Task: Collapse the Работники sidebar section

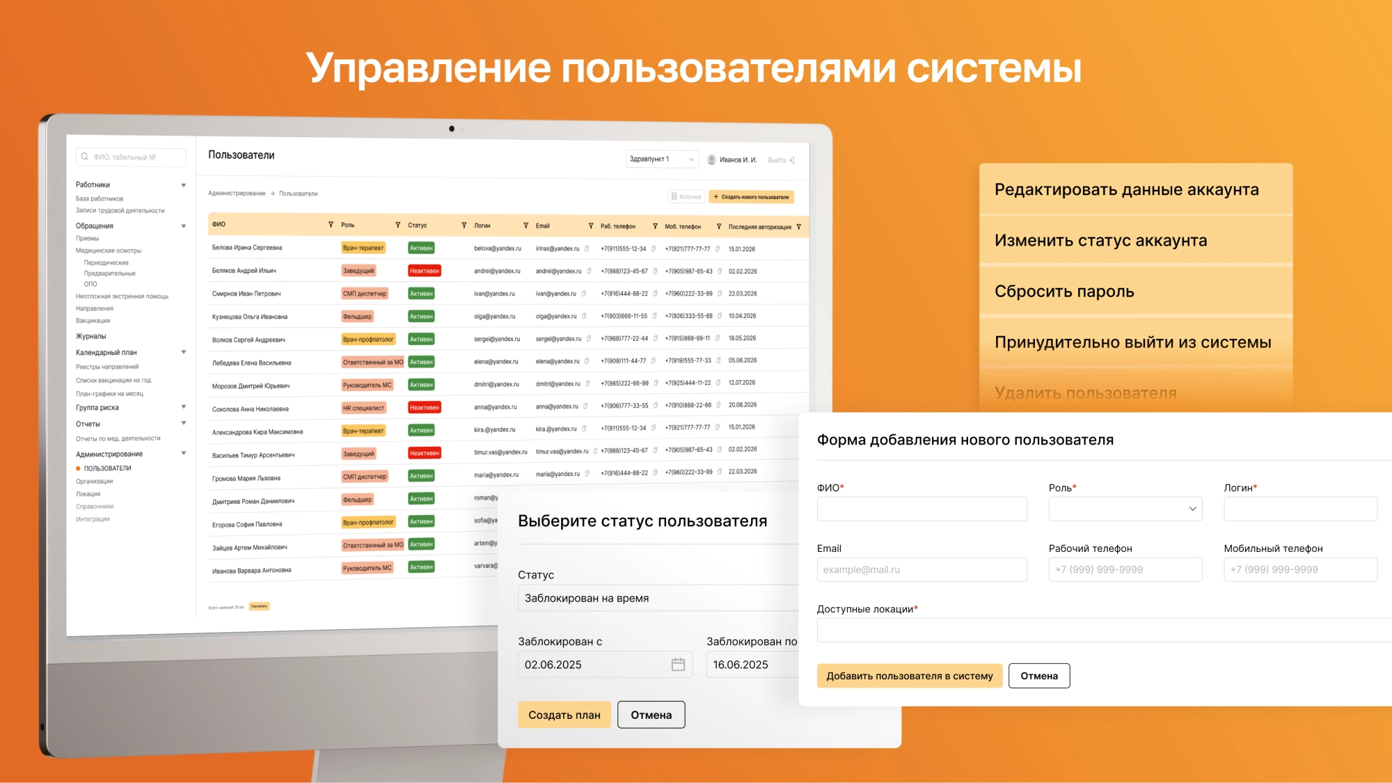Action: click(x=184, y=184)
